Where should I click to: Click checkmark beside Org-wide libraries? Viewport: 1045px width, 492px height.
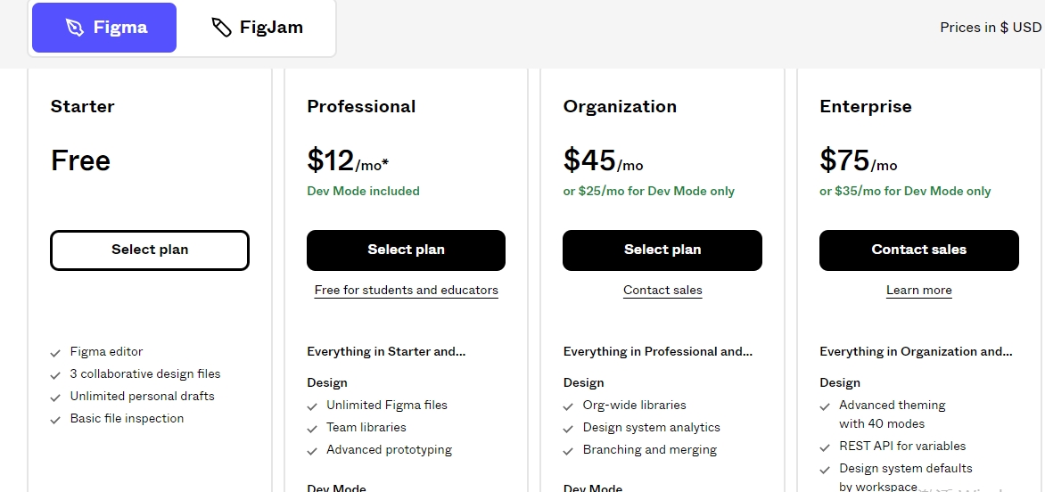[x=569, y=406]
